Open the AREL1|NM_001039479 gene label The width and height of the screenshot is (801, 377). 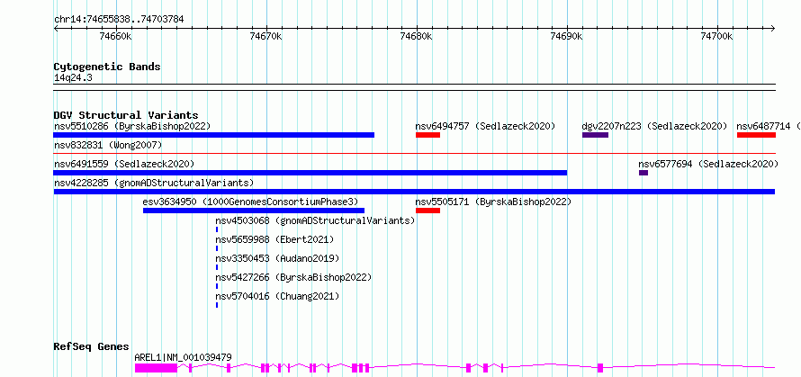[183, 357]
